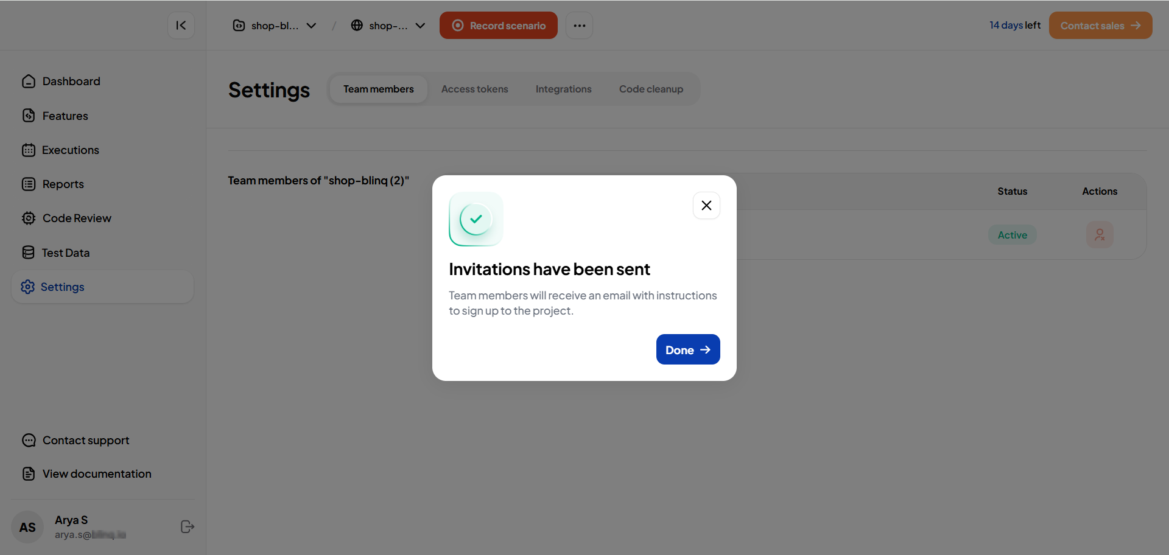Collapse the sidebar with the arrow icon

[181, 26]
